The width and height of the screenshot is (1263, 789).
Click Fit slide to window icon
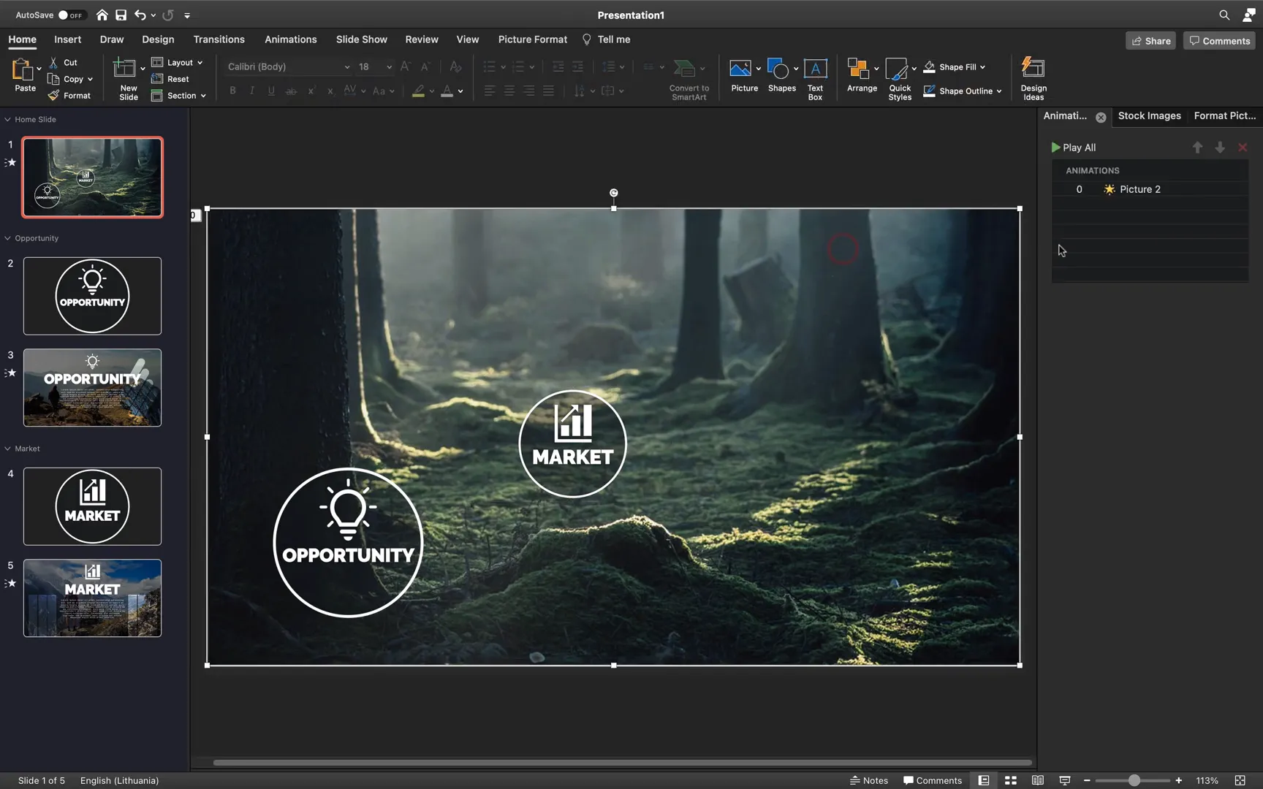(x=1240, y=780)
